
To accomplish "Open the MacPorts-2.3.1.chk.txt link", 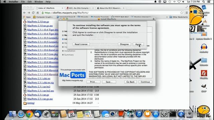I will (39, 79).
